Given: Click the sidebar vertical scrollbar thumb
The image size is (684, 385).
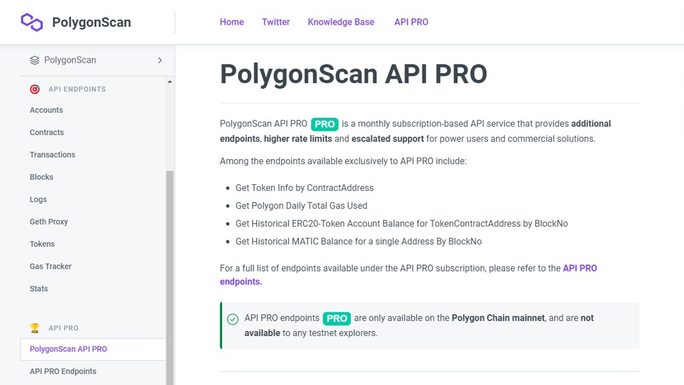Looking at the screenshot, I should [170, 278].
